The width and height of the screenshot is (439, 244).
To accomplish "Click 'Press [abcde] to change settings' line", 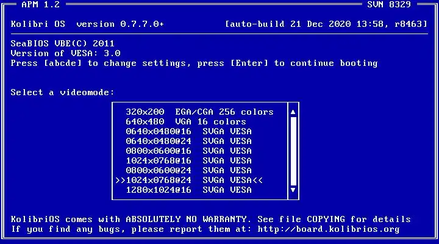I will tap(194, 63).
